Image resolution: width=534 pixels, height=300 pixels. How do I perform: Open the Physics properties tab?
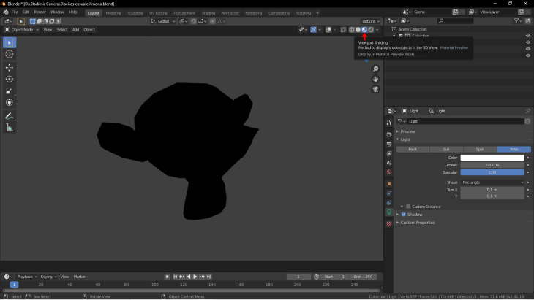tap(389, 193)
